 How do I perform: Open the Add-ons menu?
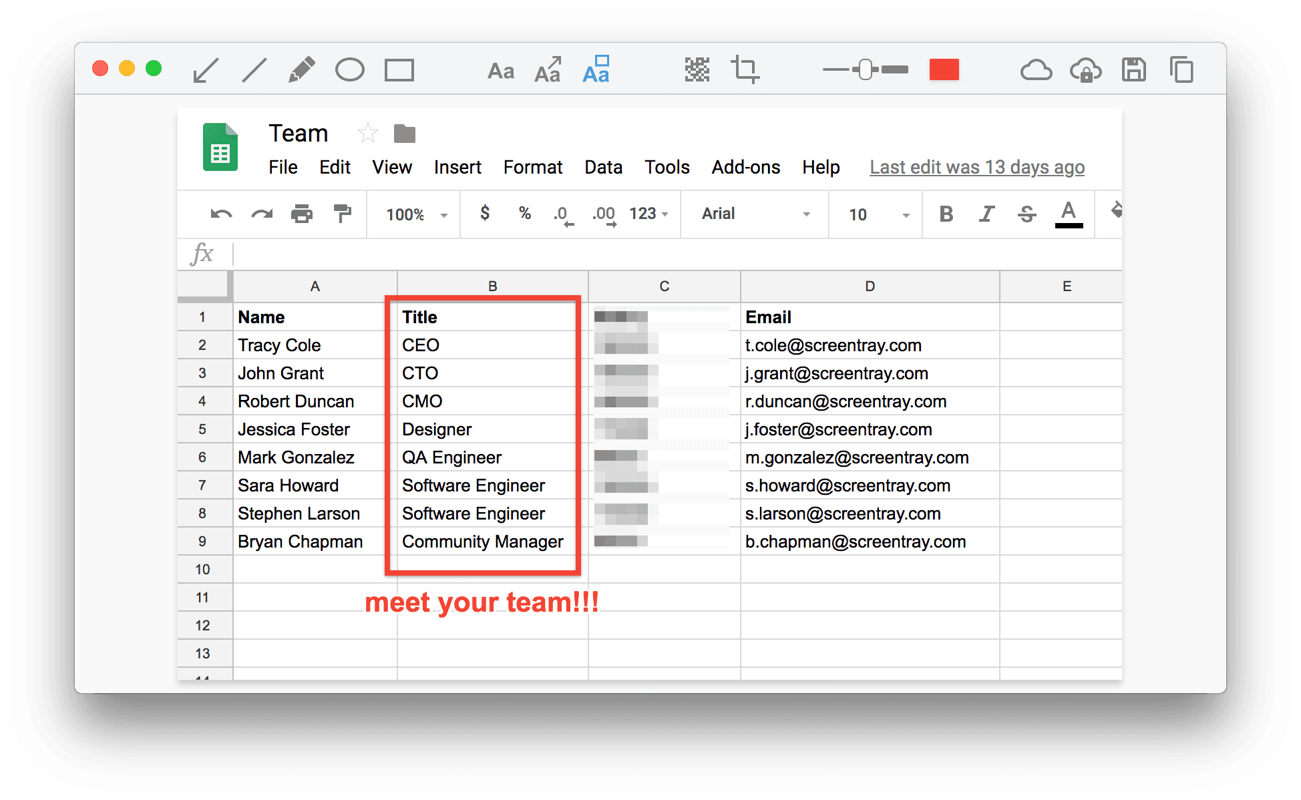(x=745, y=167)
